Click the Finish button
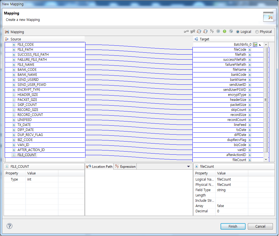 point(233,226)
